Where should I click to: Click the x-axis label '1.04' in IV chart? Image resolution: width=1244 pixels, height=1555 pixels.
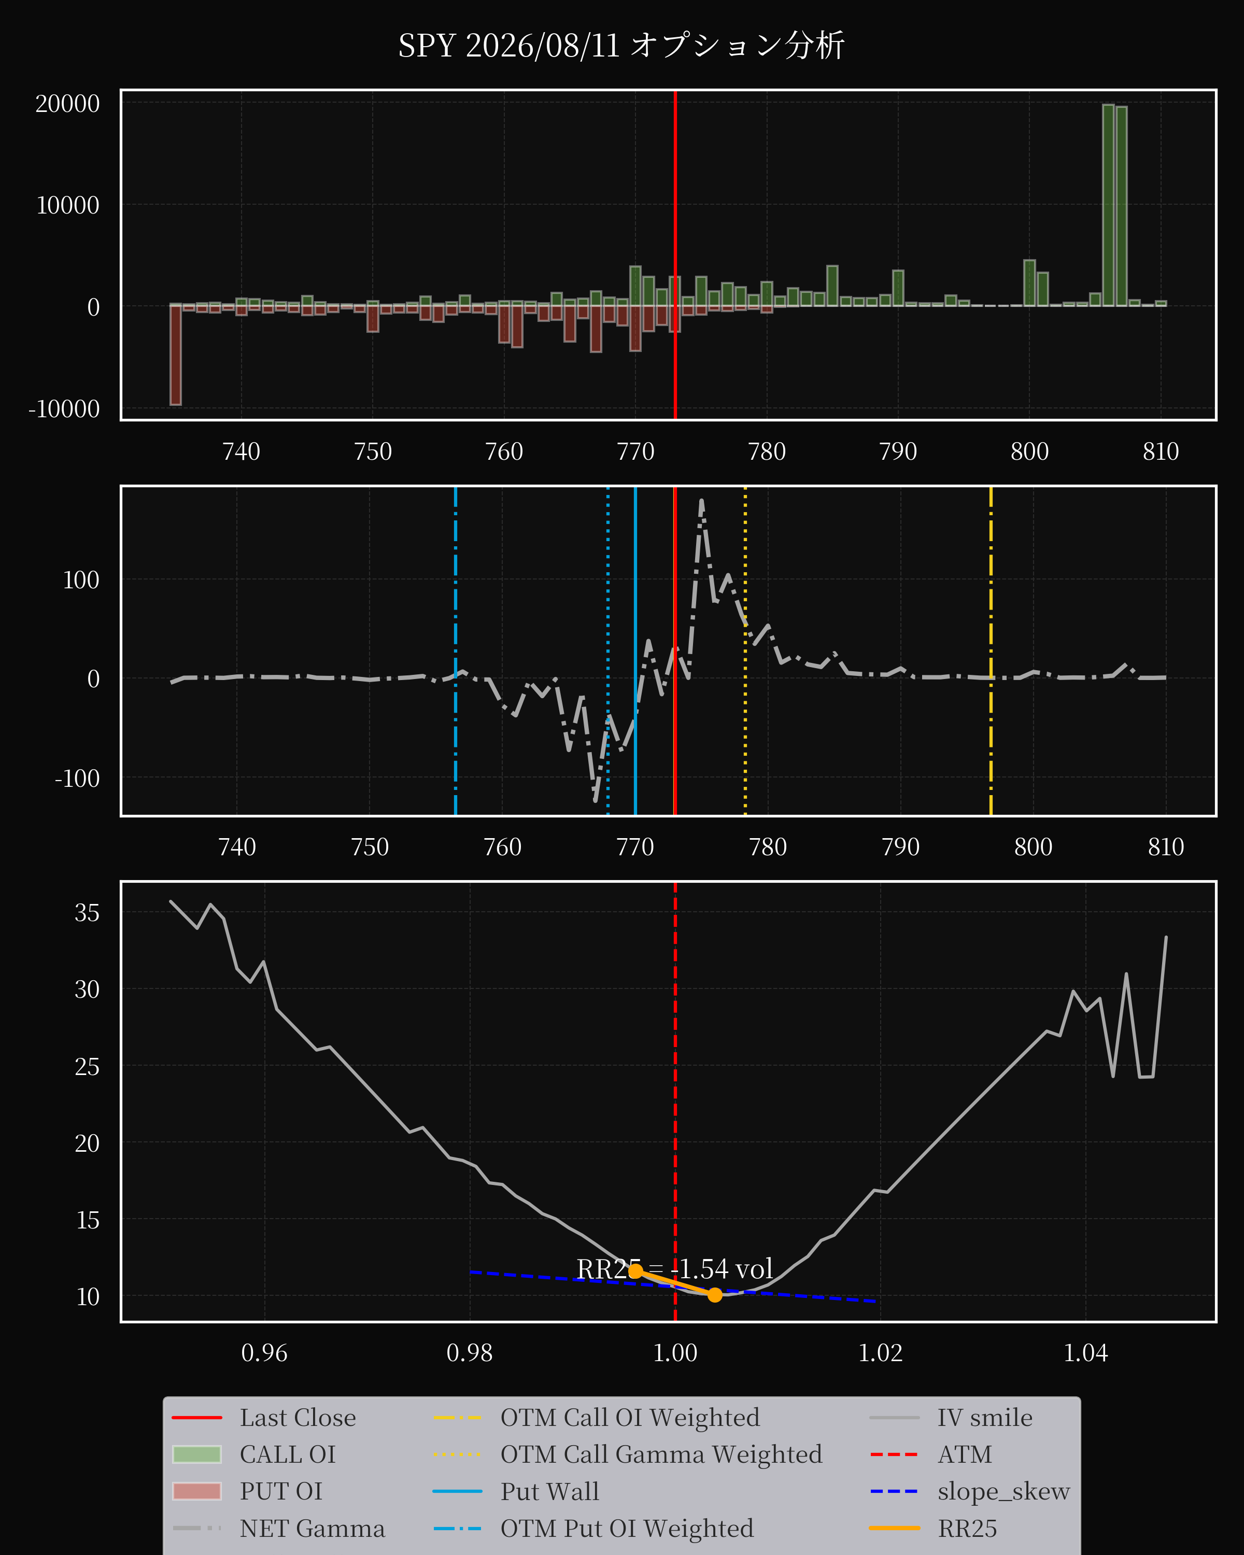[1085, 1353]
